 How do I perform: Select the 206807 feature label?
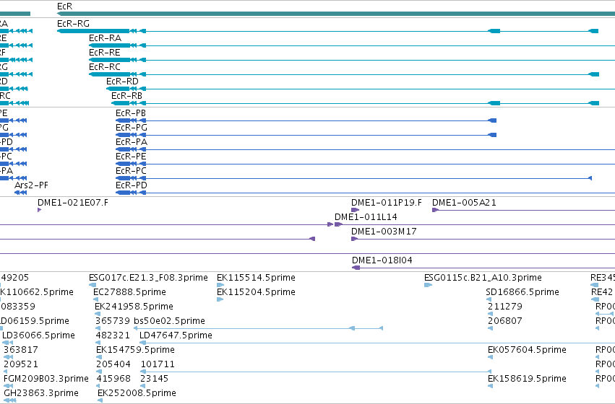(505, 321)
